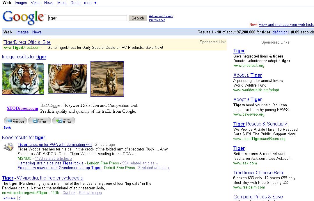The width and height of the screenshot is (314, 201).
Task: Expand the 'more' dropdown in the top navigation
Action: [90, 3]
